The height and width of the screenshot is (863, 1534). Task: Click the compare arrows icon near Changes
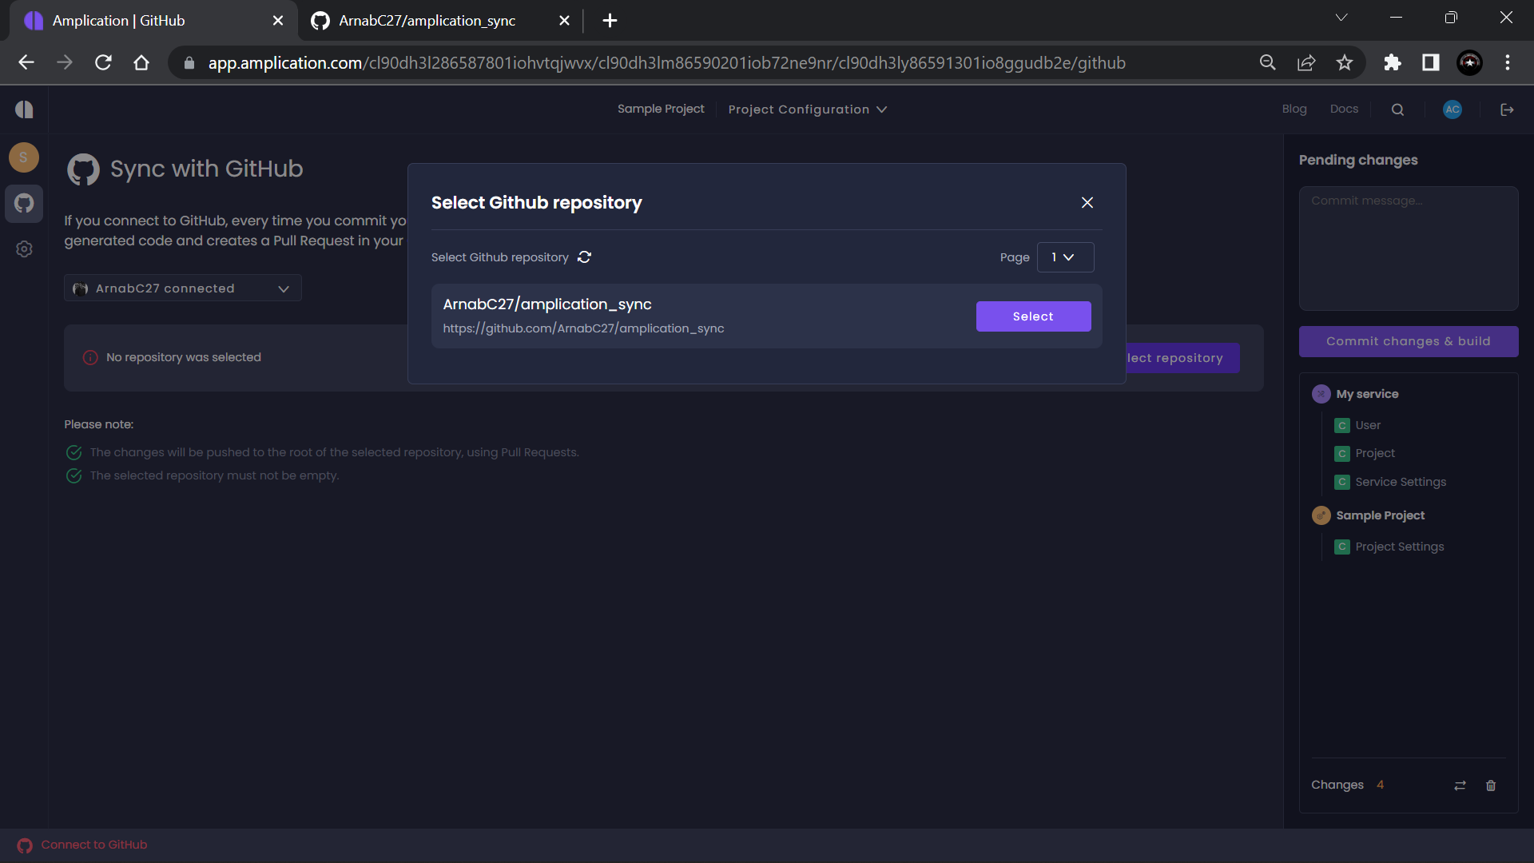pos(1460,785)
